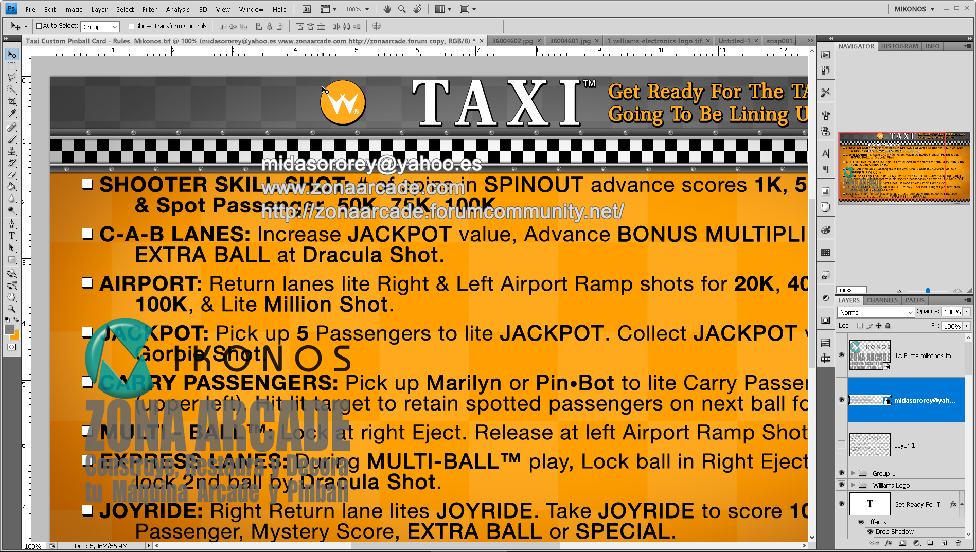The width and height of the screenshot is (976, 552).
Task: Switch to the Untitled-1 document tab
Action: tap(734, 41)
